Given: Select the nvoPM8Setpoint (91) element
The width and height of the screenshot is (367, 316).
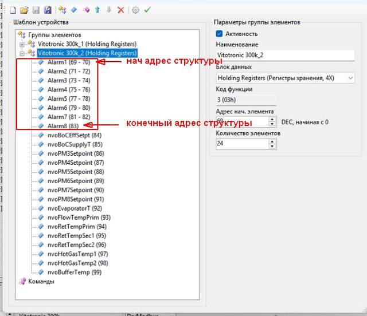Looking at the screenshot, I should (76, 199).
